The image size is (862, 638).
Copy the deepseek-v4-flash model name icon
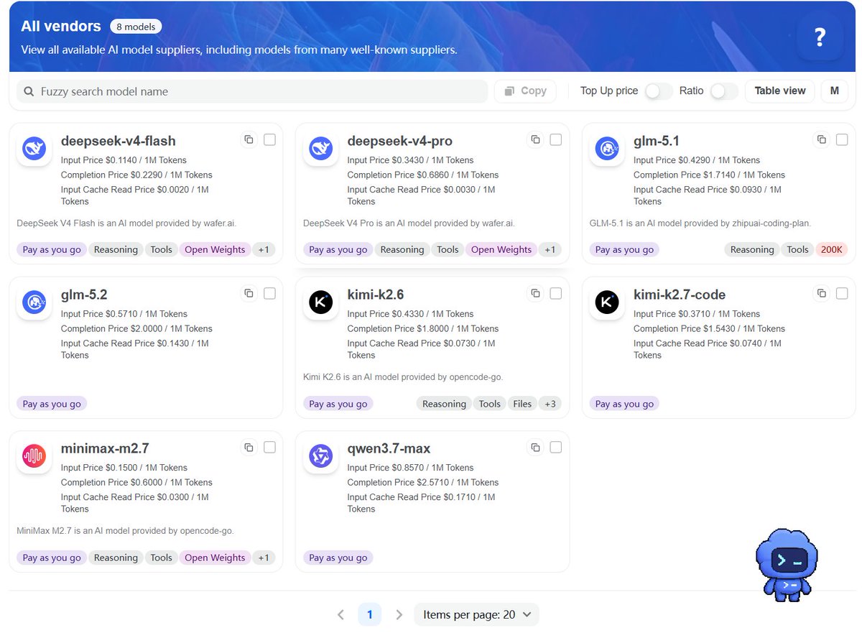tap(249, 139)
